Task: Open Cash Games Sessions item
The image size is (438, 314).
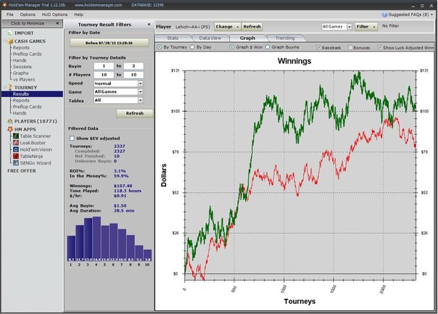Action: pos(22,67)
